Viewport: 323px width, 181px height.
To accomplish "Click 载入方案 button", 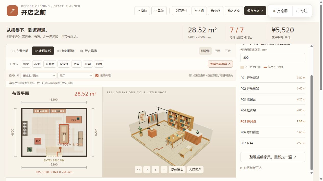I will [234, 11].
